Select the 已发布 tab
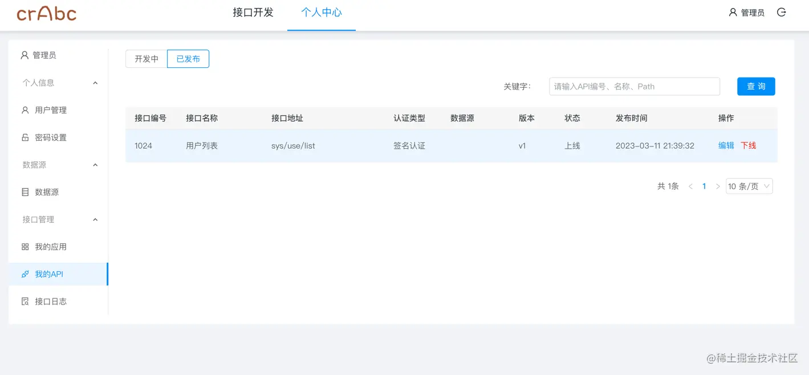Image resolution: width=809 pixels, height=375 pixels. point(188,59)
